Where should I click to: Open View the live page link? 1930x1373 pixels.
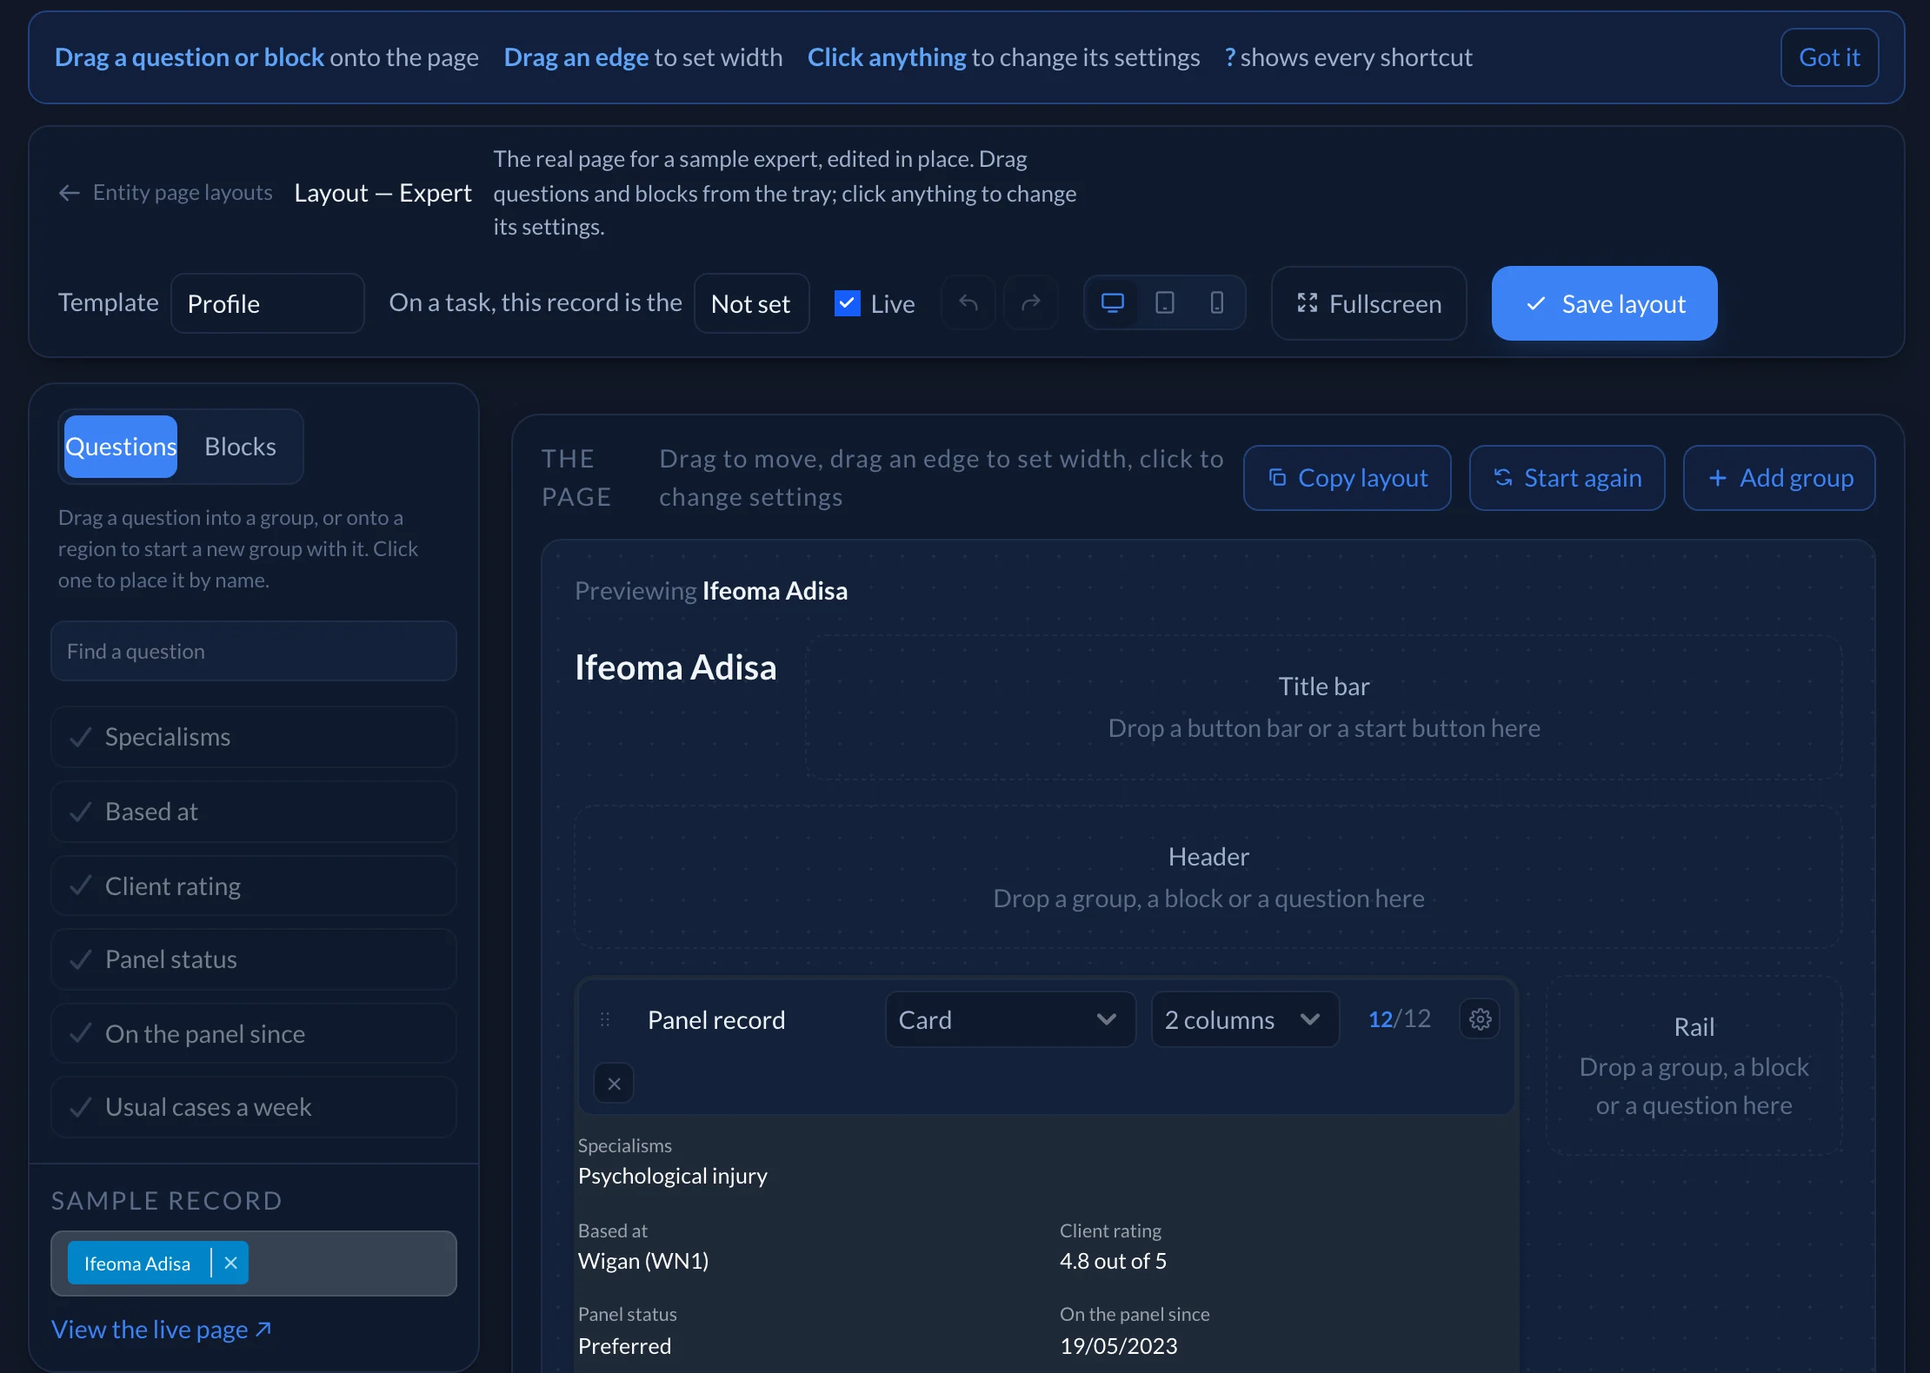162,1330
